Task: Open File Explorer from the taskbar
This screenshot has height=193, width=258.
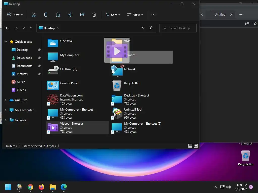Action: (x=53, y=187)
